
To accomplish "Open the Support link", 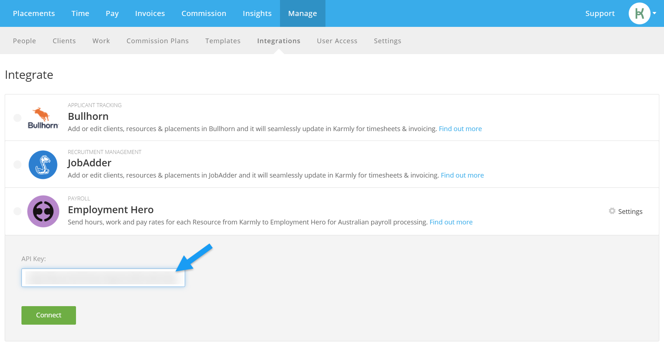I will pyautogui.click(x=600, y=13).
